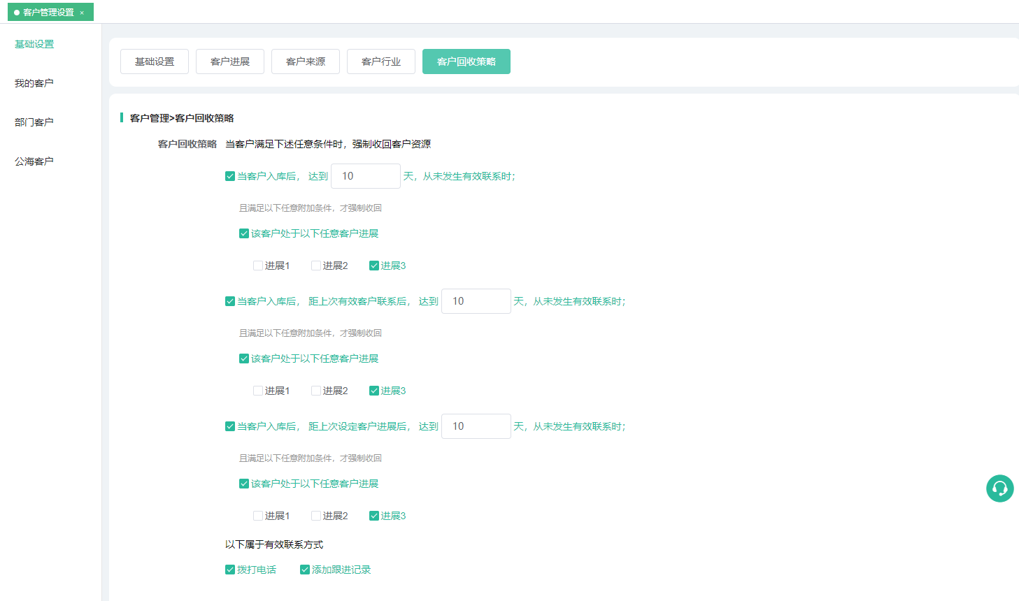Viewport: 1019px width, 601px height.
Task: Open the 客户来源 tab
Action: 306,61
